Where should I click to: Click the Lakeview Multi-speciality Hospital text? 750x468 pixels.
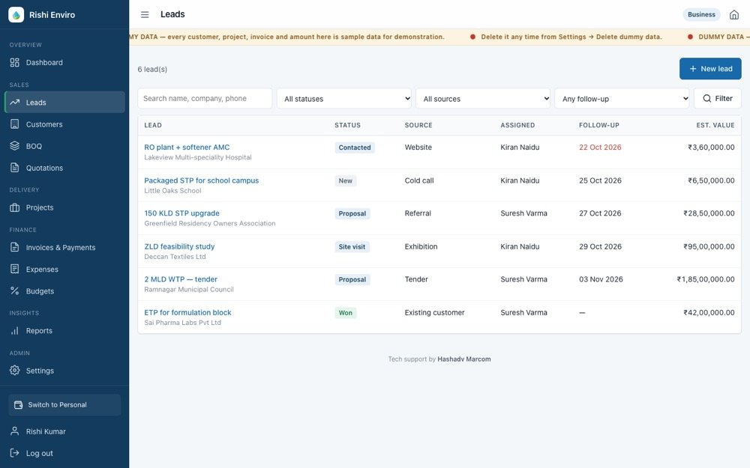point(198,157)
